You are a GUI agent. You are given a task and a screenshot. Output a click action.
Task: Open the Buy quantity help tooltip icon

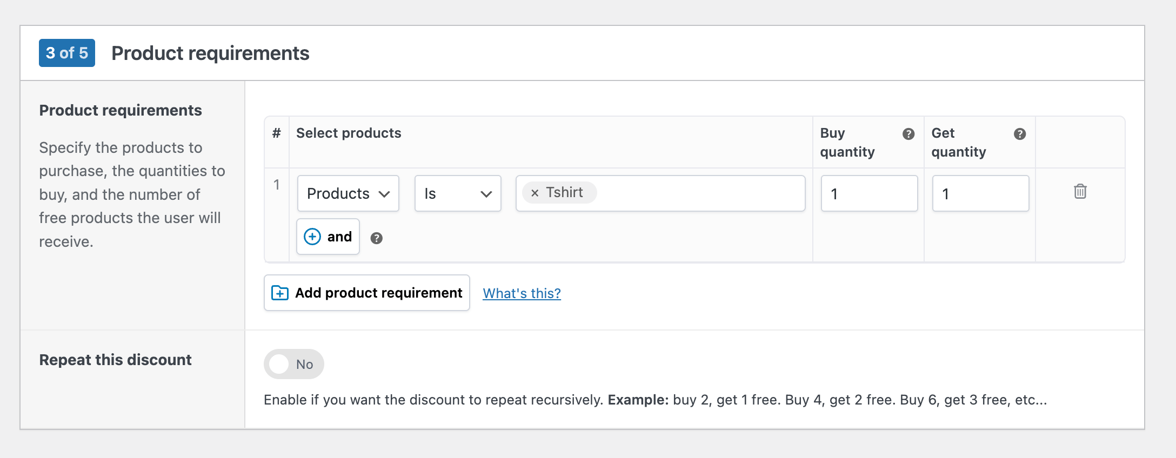coord(908,134)
